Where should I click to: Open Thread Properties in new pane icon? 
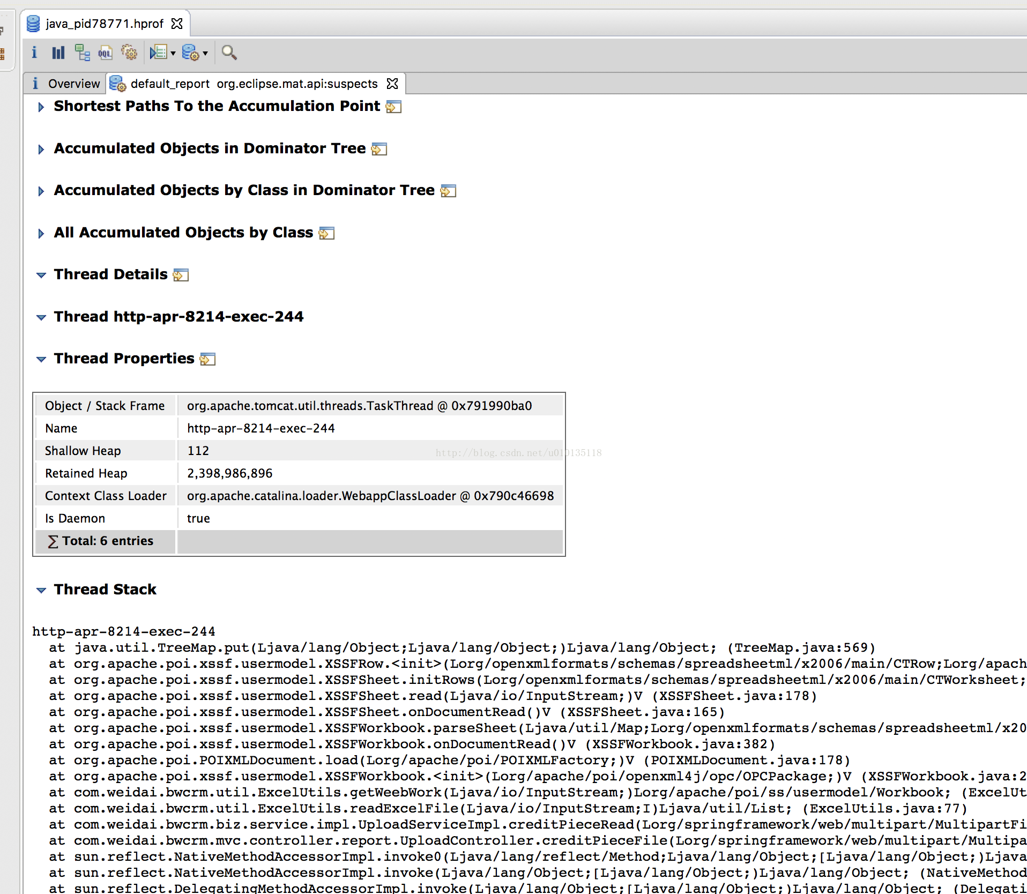click(207, 359)
